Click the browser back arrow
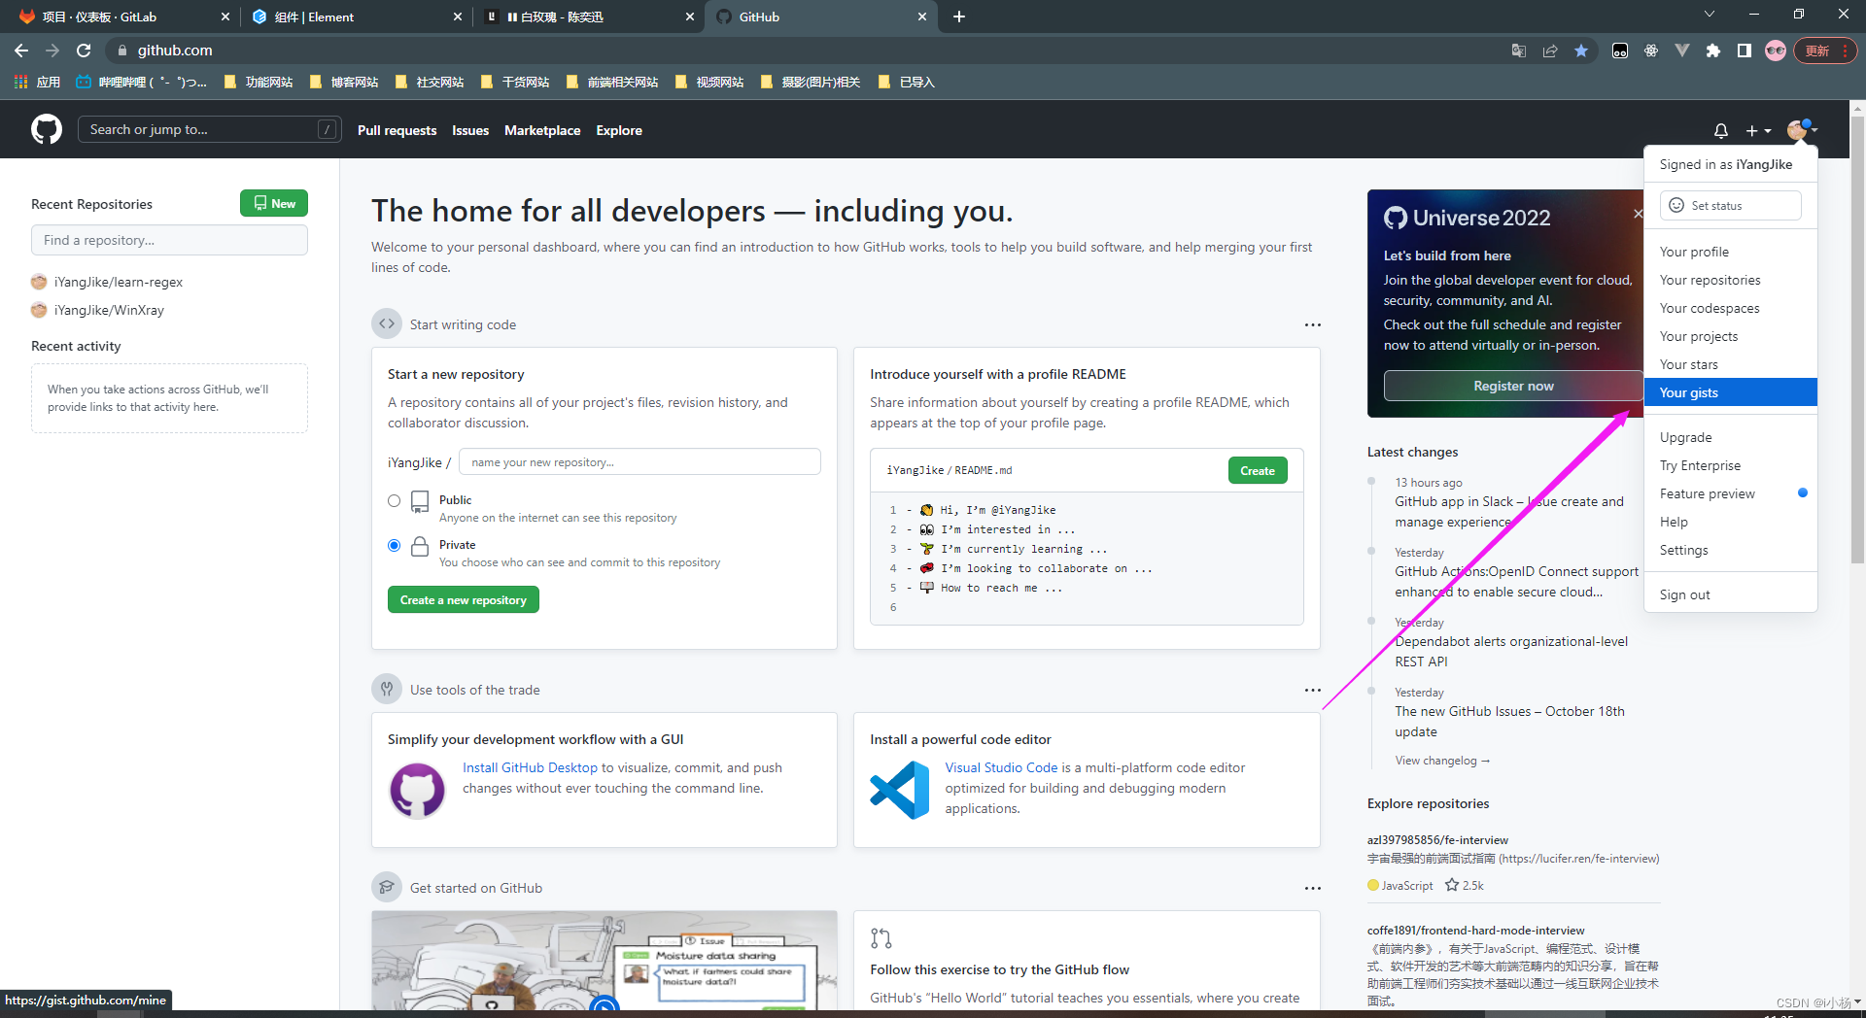Viewport: 1866px width, 1018px height. pos(21,51)
